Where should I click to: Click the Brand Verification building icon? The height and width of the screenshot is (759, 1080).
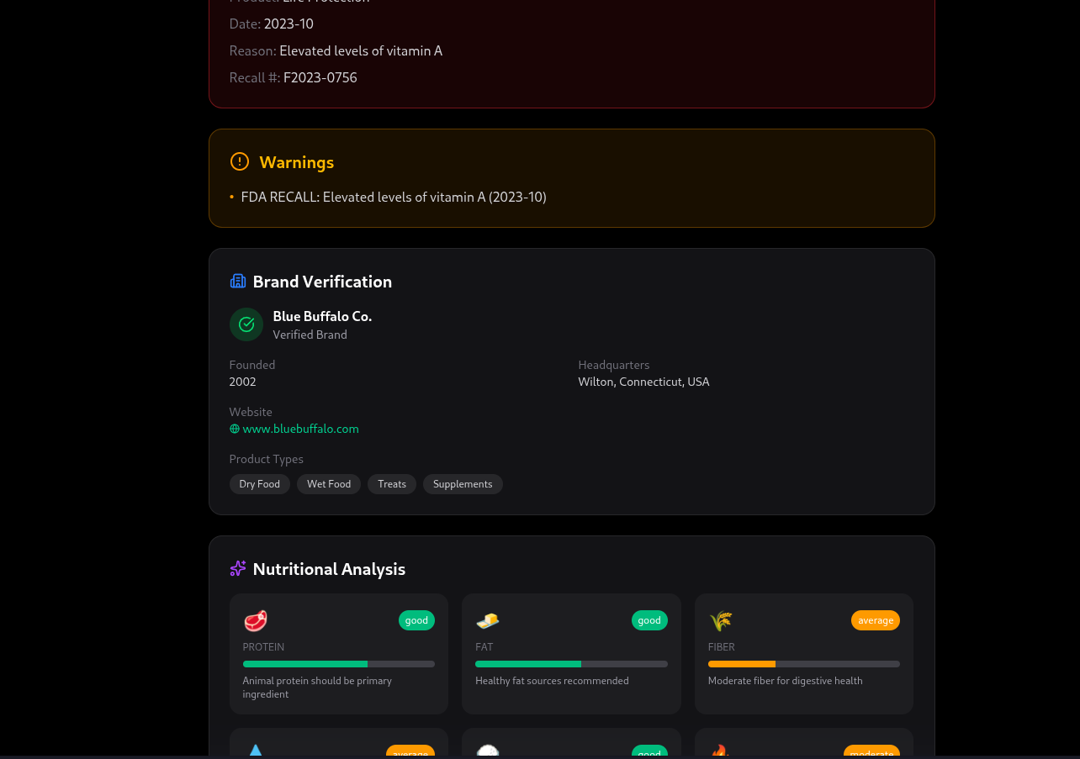click(238, 281)
